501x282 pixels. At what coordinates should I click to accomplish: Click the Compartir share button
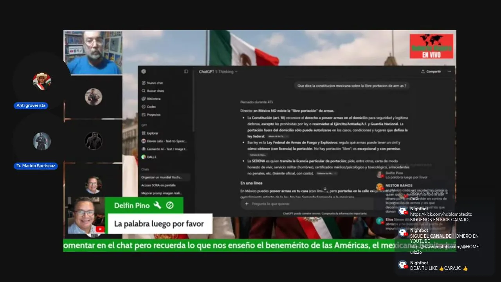(x=431, y=71)
